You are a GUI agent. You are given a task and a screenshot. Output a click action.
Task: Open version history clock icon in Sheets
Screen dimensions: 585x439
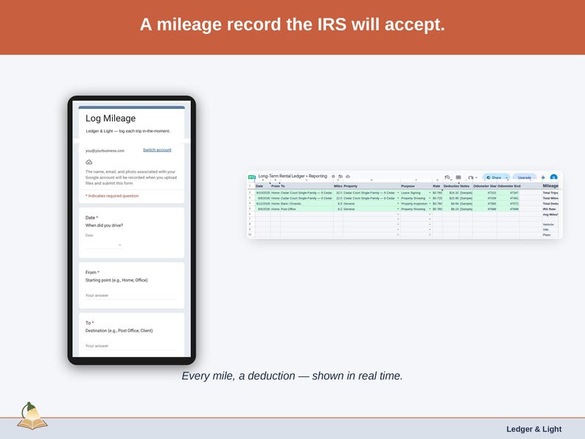point(447,178)
